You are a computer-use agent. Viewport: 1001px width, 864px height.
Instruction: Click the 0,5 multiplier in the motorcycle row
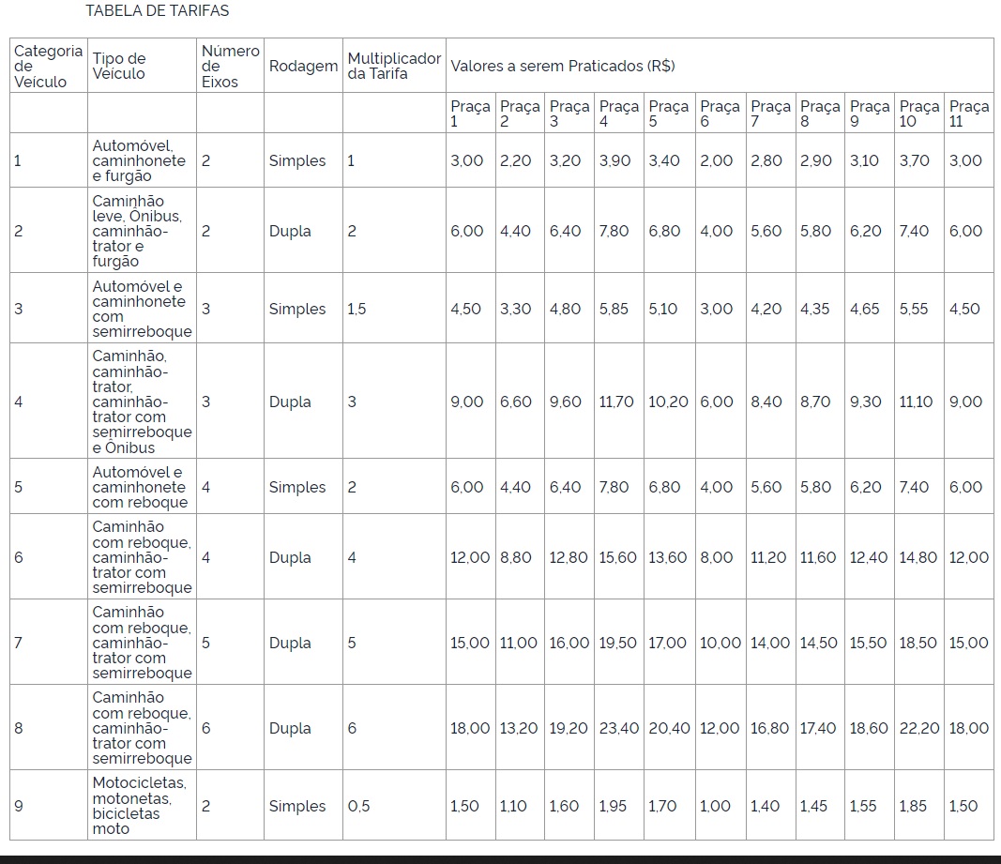(358, 806)
